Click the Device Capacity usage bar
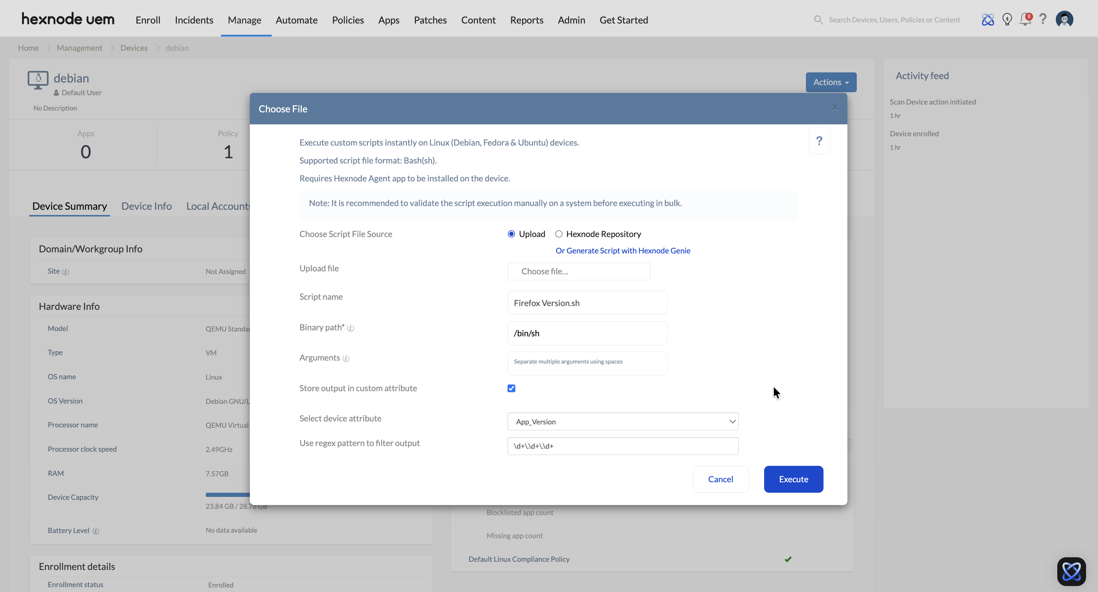The height and width of the screenshot is (592, 1098). [227, 495]
